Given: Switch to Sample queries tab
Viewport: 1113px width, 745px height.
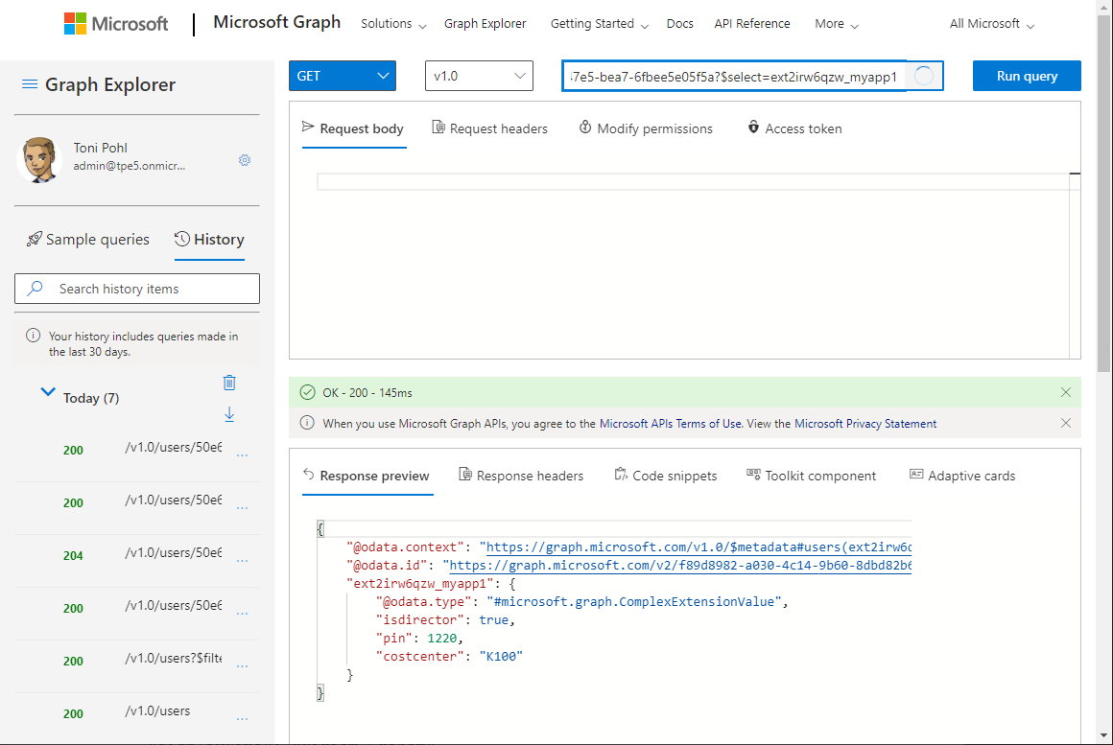Looking at the screenshot, I should point(88,240).
